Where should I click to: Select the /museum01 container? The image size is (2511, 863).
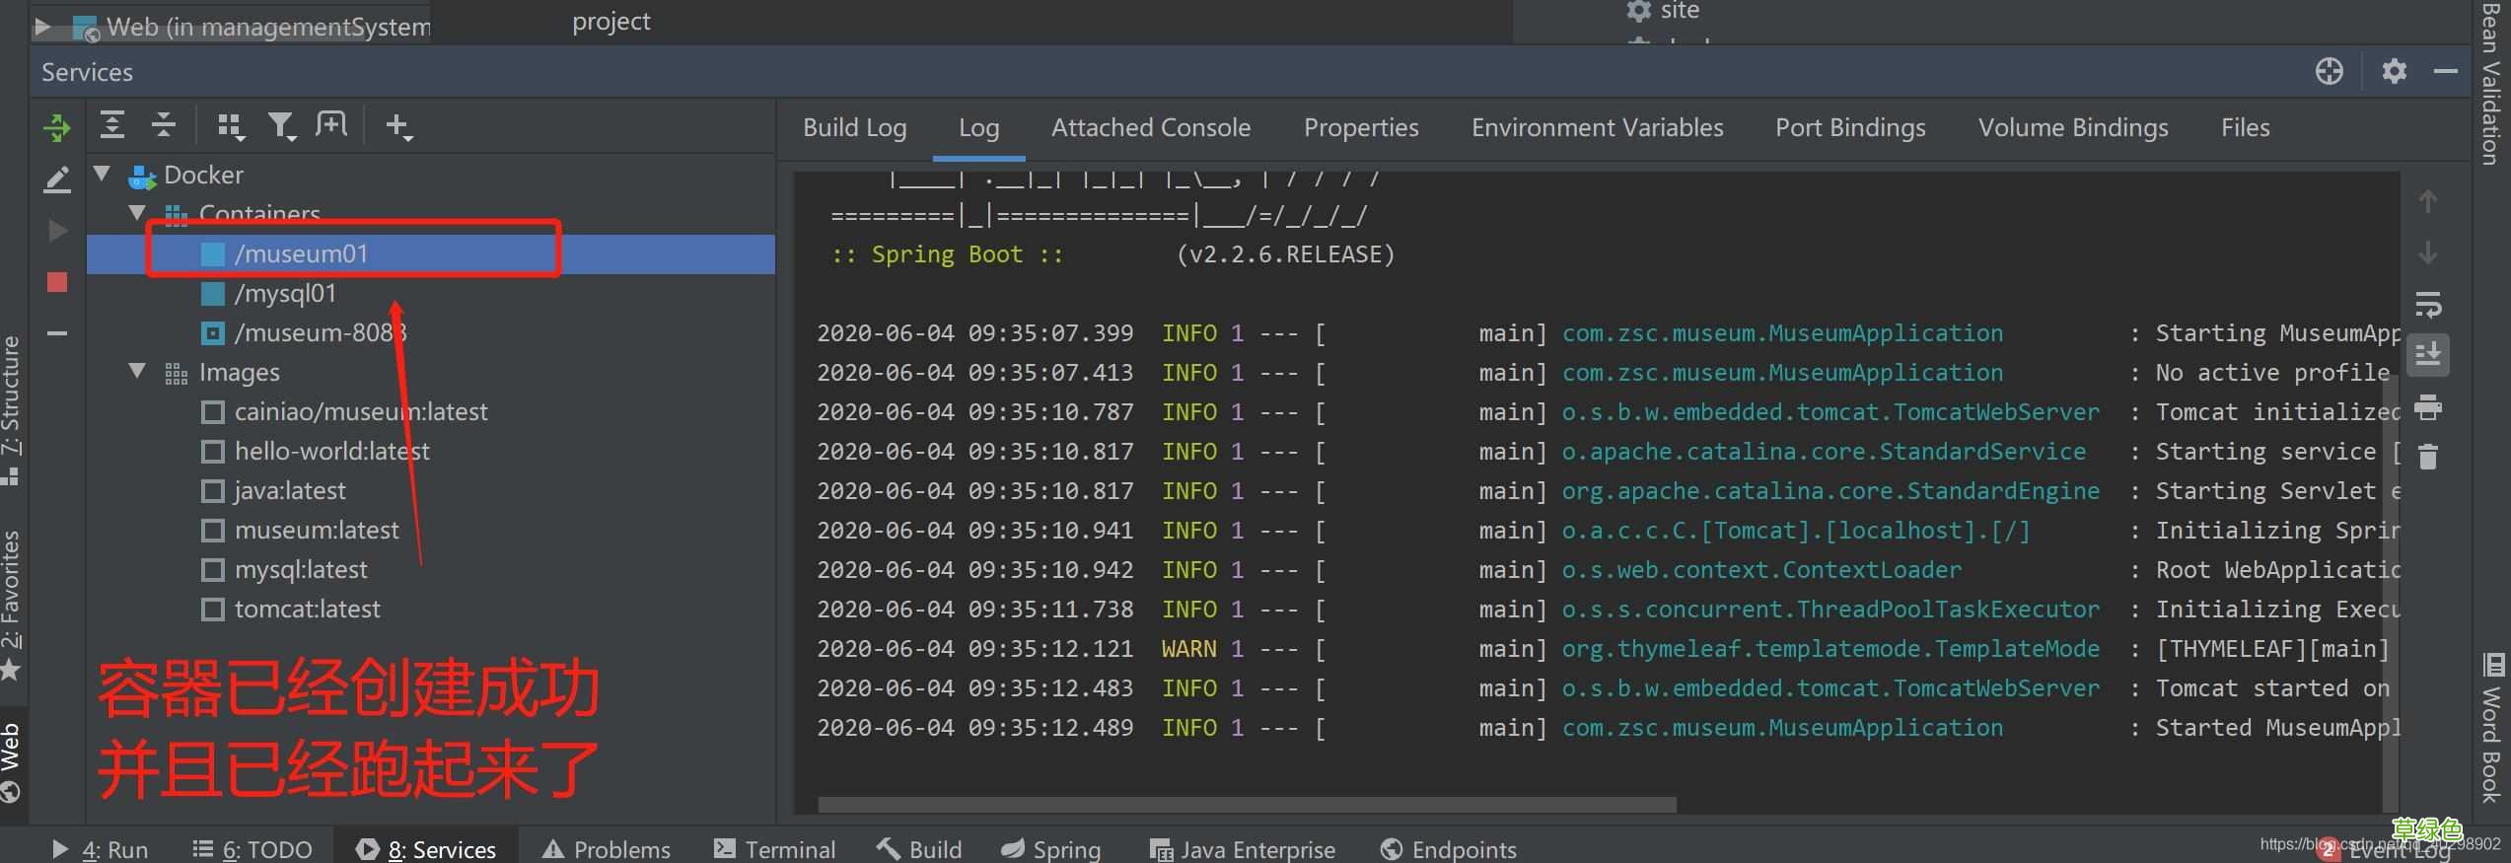[431, 253]
